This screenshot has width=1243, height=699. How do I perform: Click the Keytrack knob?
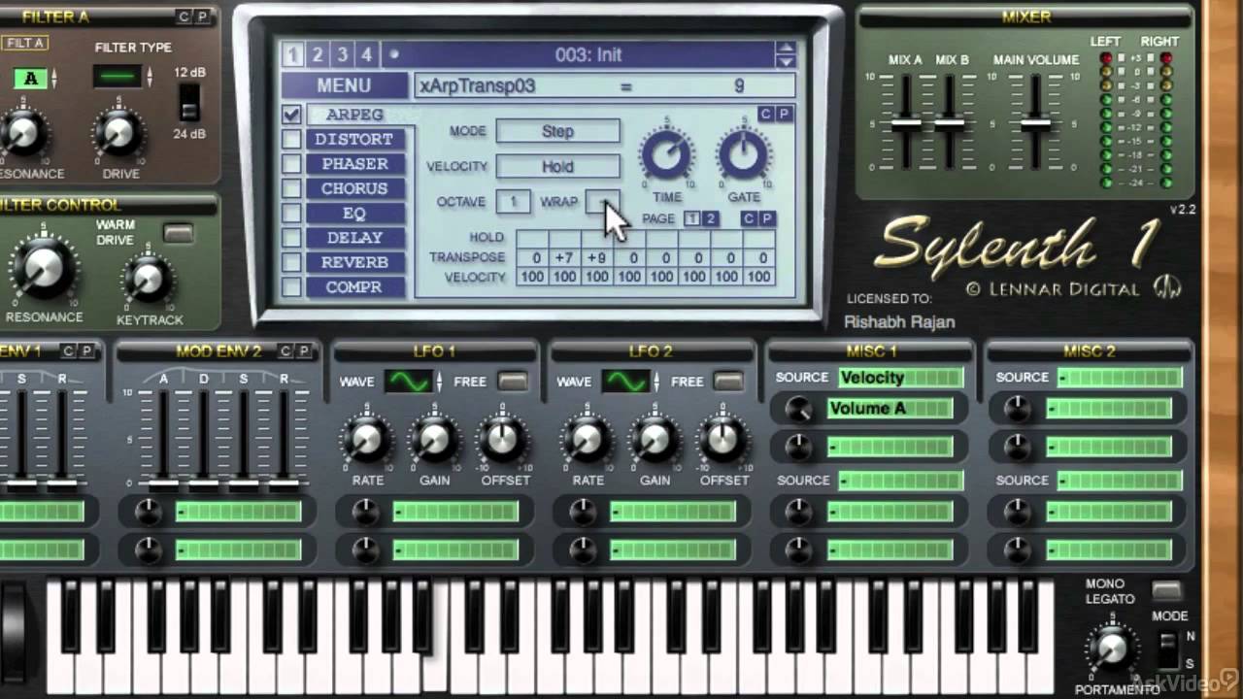[x=147, y=281]
